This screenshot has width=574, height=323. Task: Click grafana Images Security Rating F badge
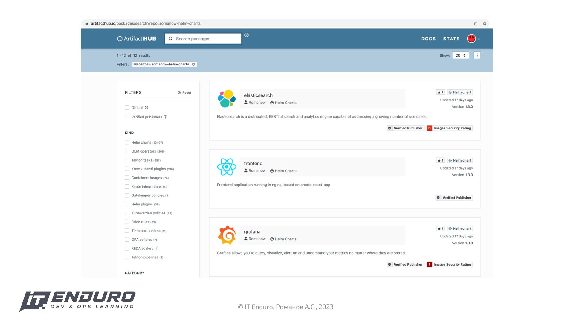[x=450, y=264]
